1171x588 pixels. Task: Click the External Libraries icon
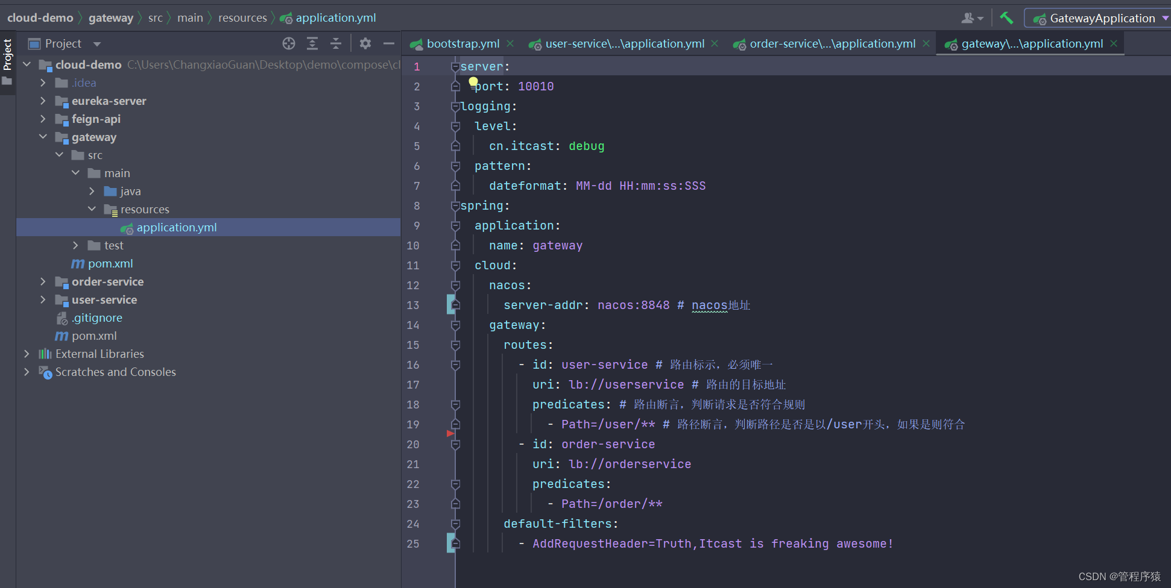(45, 354)
